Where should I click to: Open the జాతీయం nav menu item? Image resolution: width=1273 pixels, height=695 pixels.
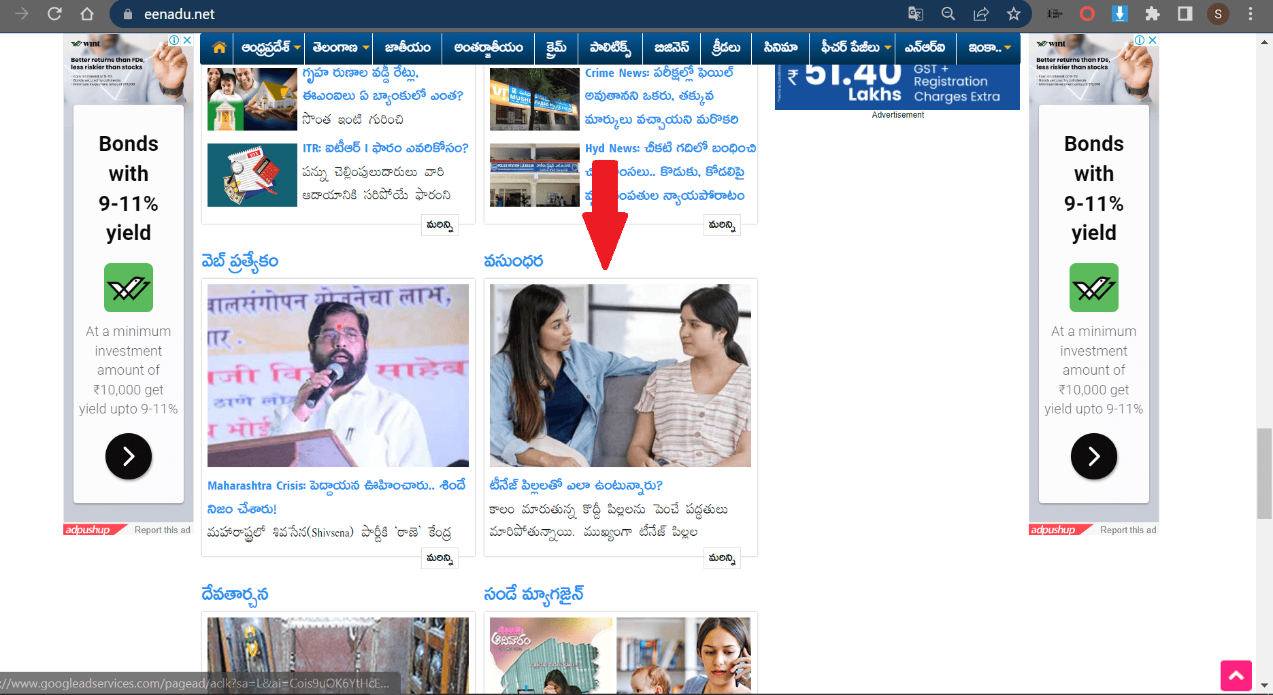(x=408, y=48)
